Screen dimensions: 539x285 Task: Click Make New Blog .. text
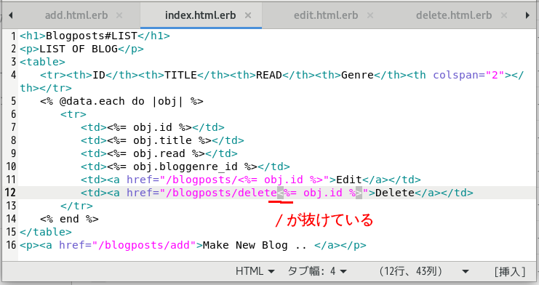255,245
